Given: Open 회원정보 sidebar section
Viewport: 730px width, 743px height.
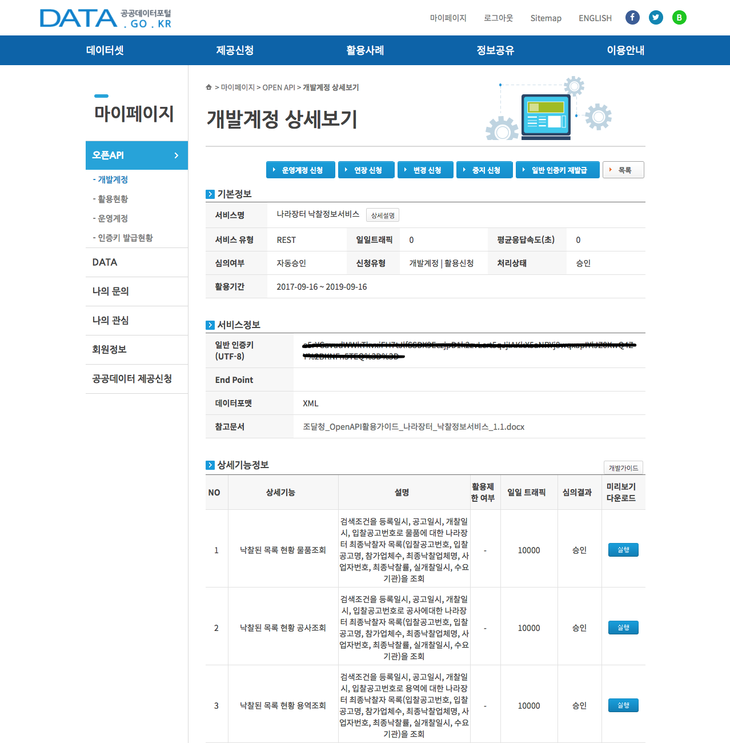Looking at the screenshot, I should (137, 350).
